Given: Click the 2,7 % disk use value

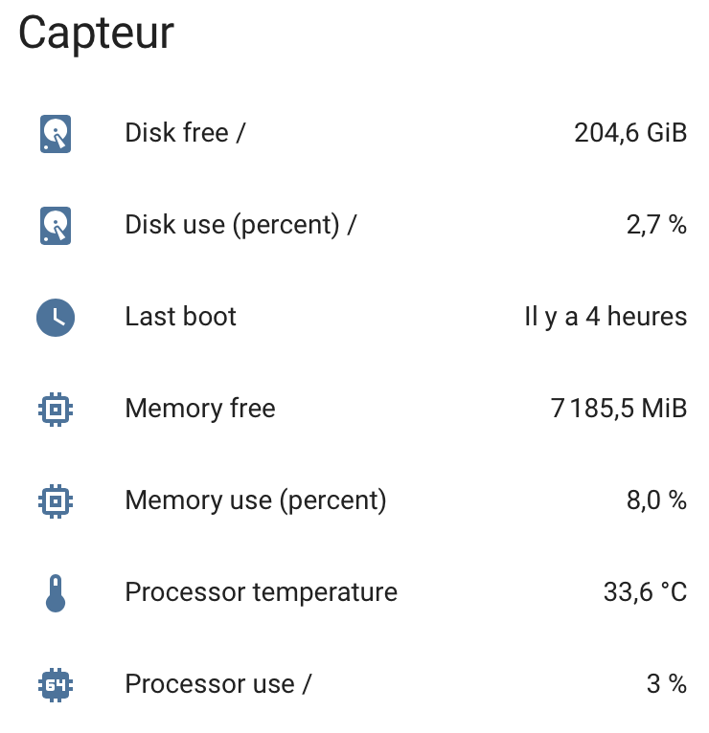Looking at the screenshot, I should [x=656, y=225].
